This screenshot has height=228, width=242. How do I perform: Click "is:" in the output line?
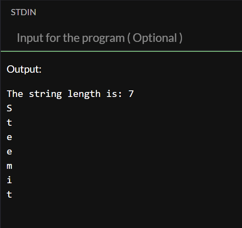tap(114, 94)
